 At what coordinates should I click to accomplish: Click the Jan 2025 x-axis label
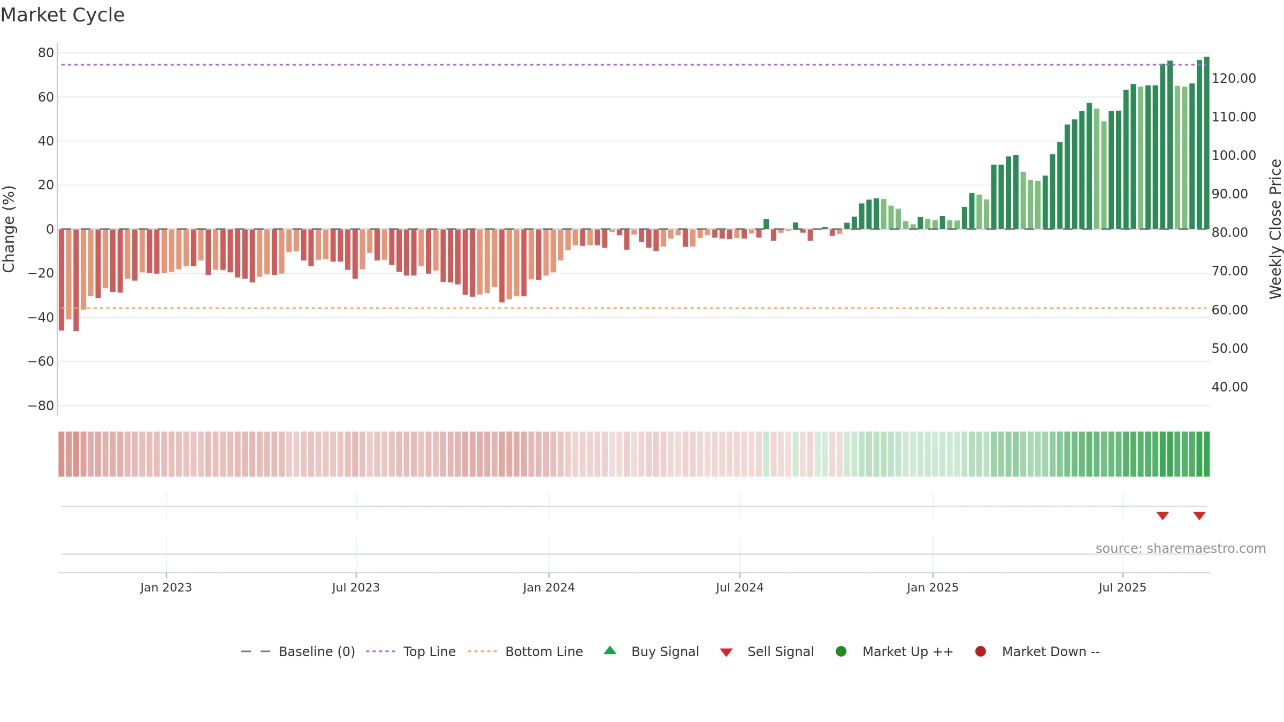pos(933,587)
